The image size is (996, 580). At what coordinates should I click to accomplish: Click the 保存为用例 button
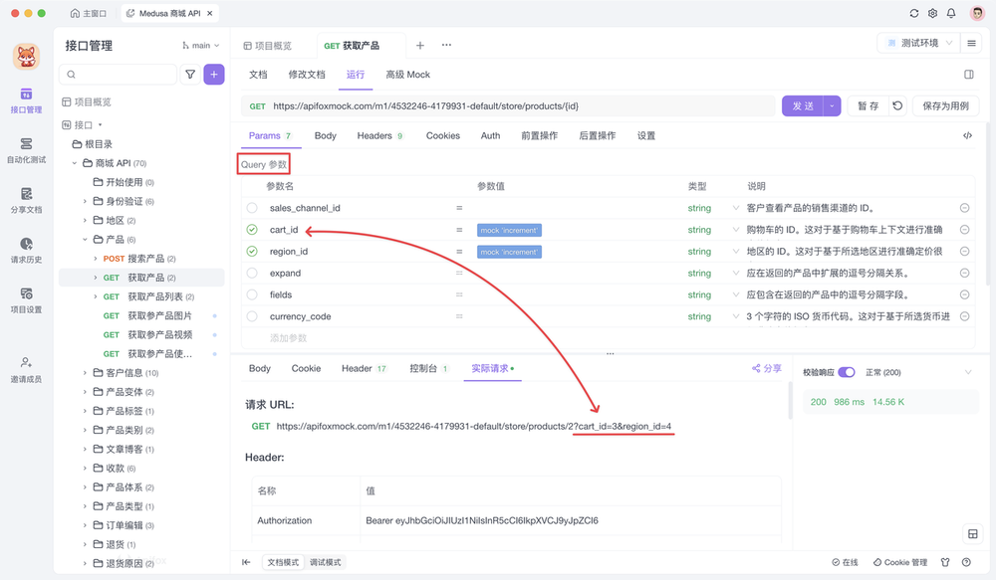[944, 104]
